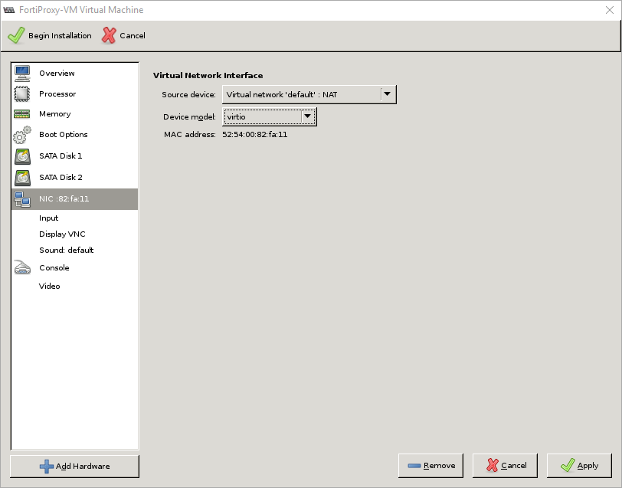Image resolution: width=622 pixels, height=488 pixels.
Task: Open Memory settings via the RAM icon
Action: click(23, 114)
